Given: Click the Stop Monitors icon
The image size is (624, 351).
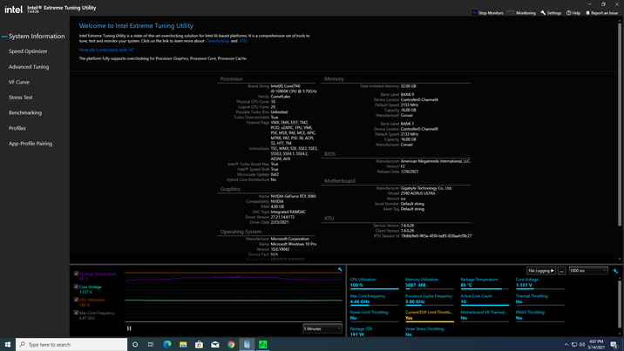Looking at the screenshot, I should pos(474,13).
